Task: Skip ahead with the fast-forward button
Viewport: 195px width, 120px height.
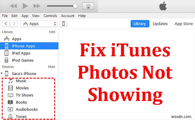Action: tap(37, 6)
